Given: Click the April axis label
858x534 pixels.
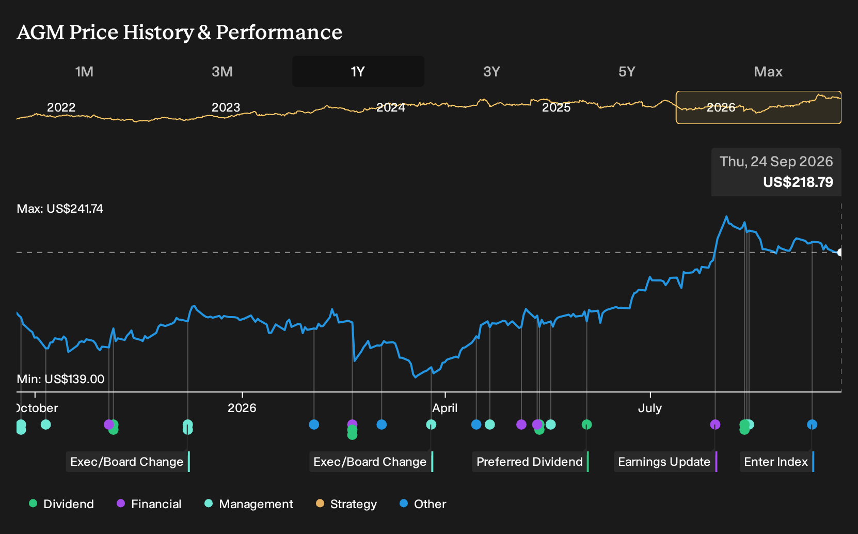Looking at the screenshot, I should point(445,408).
